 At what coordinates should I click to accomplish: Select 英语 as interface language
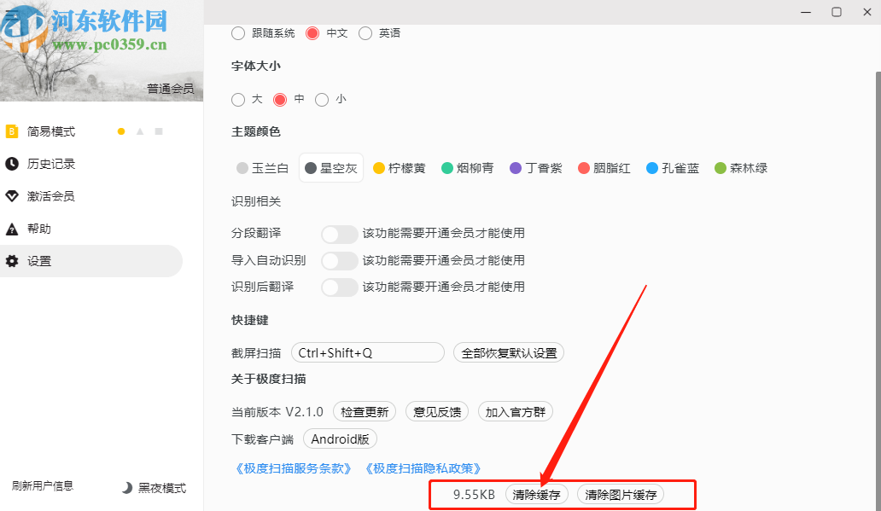pyautogui.click(x=365, y=33)
